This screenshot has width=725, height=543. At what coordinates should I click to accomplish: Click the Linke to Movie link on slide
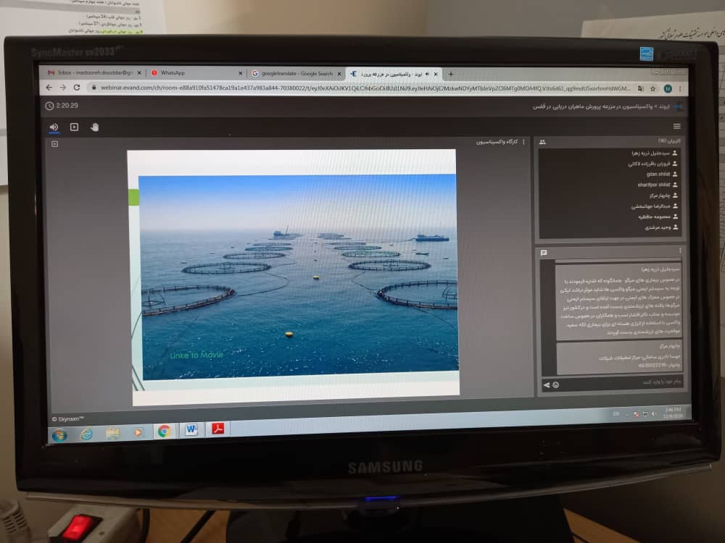click(x=196, y=355)
